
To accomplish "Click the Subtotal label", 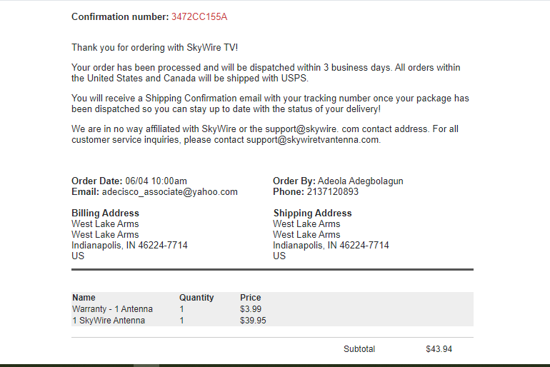I will point(359,349).
